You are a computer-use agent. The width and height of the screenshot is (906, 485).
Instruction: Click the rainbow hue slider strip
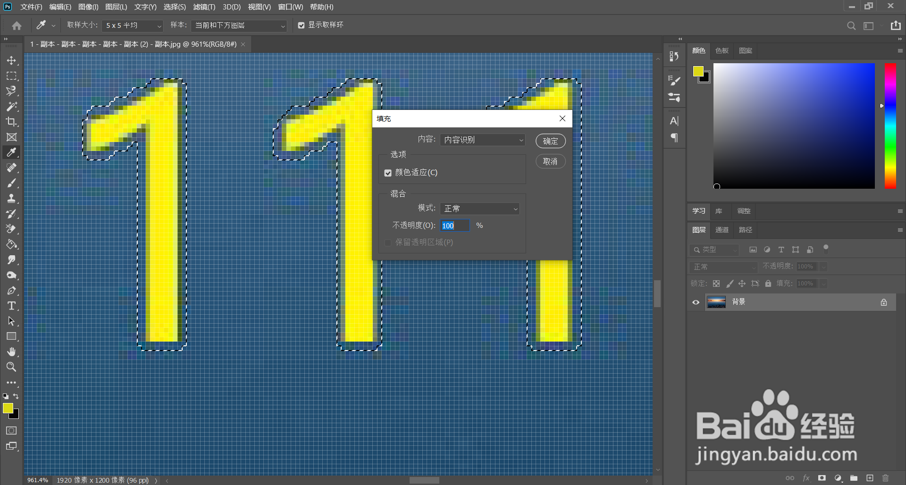coord(890,126)
